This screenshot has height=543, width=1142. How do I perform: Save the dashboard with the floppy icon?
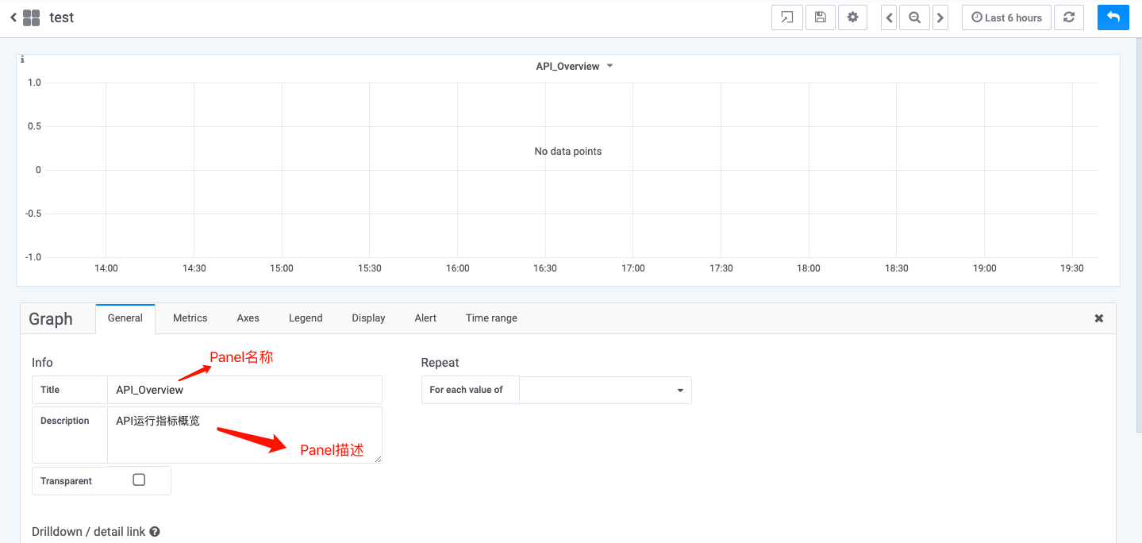pos(820,17)
